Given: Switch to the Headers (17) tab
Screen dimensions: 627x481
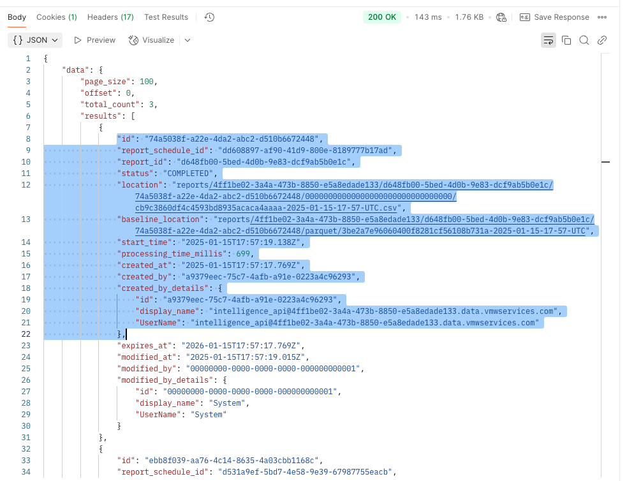Looking at the screenshot, I should point(110,17).
